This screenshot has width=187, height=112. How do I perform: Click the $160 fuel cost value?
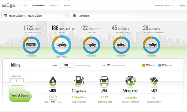(52, 91)
